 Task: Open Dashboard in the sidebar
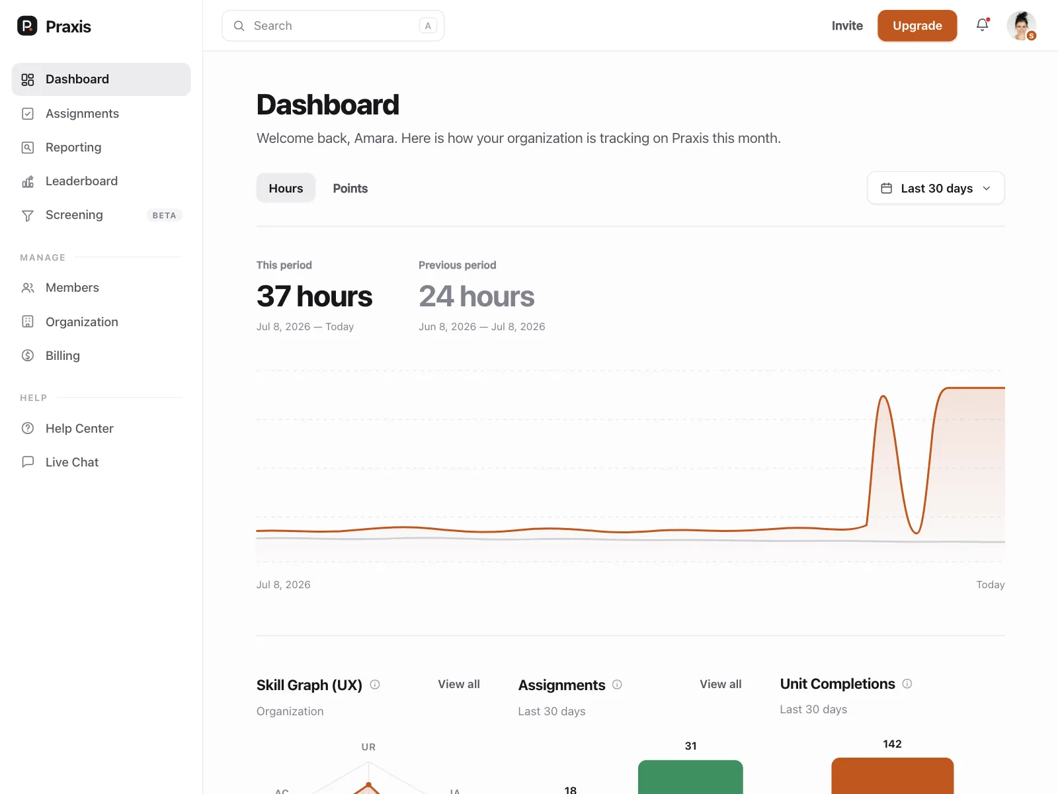101,79
